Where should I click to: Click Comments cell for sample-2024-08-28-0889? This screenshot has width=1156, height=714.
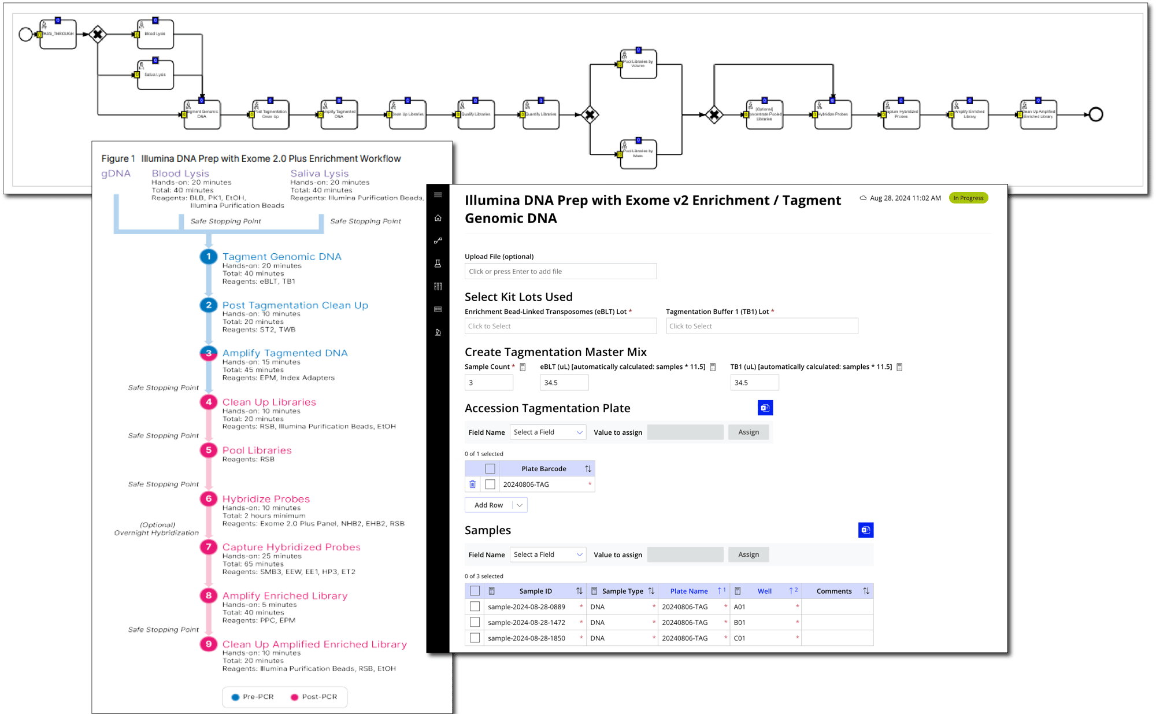[837, 606]
